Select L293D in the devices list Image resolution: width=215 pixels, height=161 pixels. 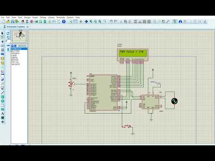pos(14,55)
